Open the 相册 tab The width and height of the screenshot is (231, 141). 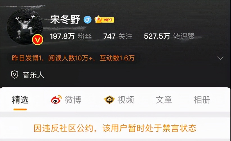(202, 100)
